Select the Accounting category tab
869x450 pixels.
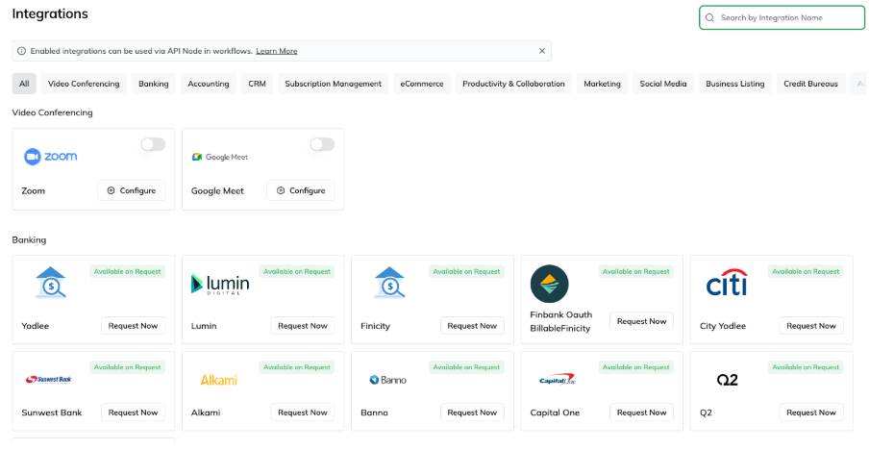point(209,84)
